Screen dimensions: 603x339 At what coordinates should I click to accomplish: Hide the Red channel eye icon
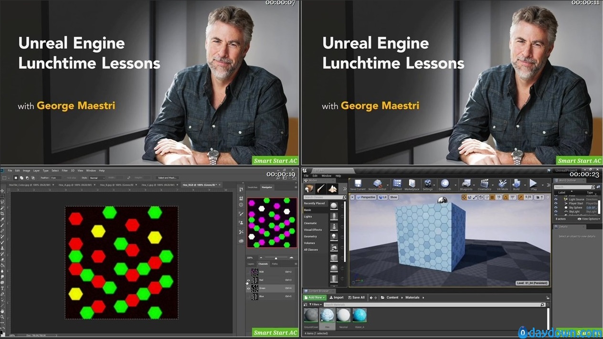click(x=248, y=280)
